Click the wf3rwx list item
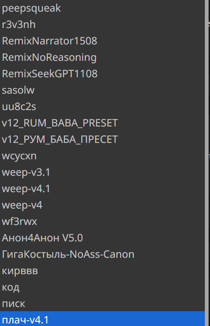The width and height of the screenshot is (210, 326). [x=19, y=222]
